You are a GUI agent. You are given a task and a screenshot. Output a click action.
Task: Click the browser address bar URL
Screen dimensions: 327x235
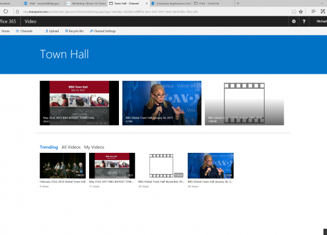[x=110, y=12]
